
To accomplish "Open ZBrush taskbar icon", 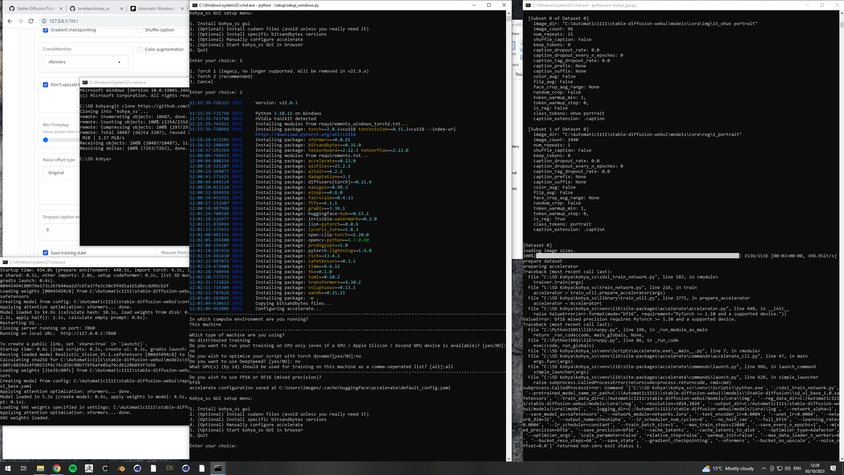I will pos(89,468).
